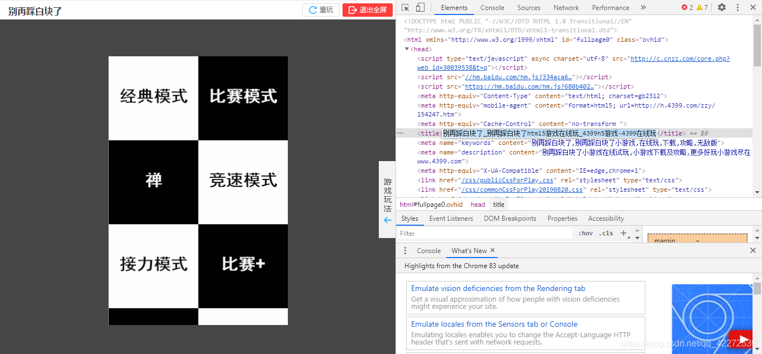Open the hm.baidu.com 680b402 script link
The height and width of the screenshot is (354, 762).
coord(529,86)
